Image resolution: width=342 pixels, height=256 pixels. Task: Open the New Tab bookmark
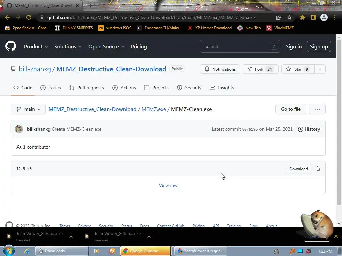coord(249,28)
